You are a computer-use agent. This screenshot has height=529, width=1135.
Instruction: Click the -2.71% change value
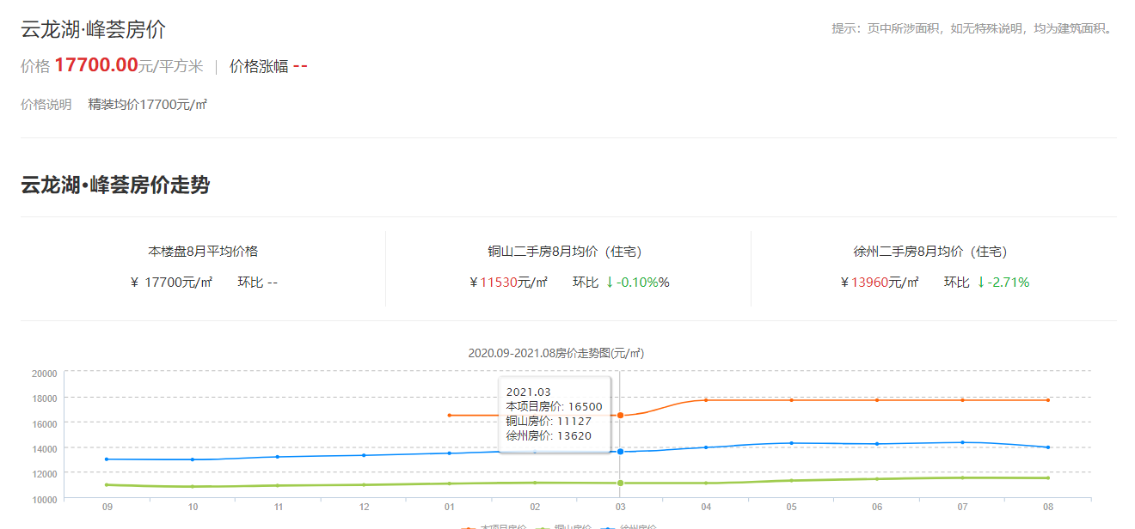pyautogui.click(x=1009, y=283)
